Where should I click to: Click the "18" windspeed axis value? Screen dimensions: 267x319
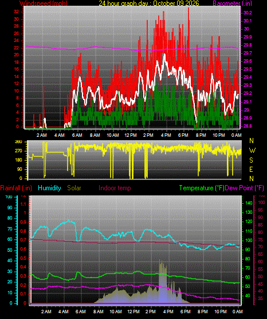click(16, 62)
